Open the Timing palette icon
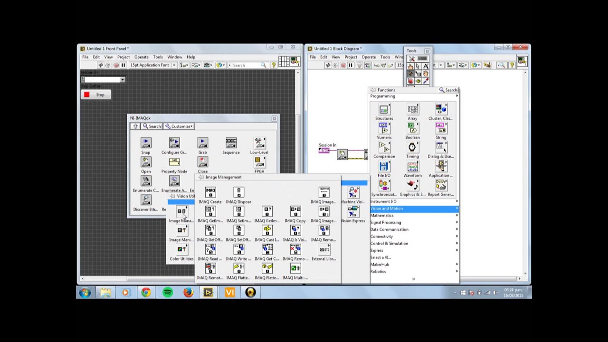608x342 pixels. coord(412,147)
